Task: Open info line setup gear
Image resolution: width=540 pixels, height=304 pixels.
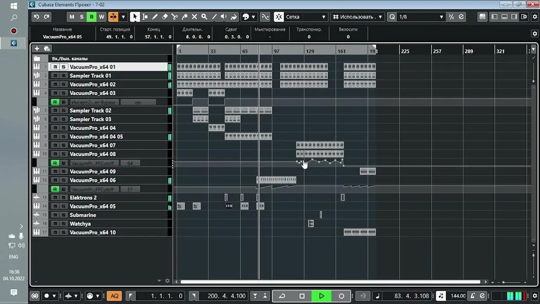Action: coord(535,34)
